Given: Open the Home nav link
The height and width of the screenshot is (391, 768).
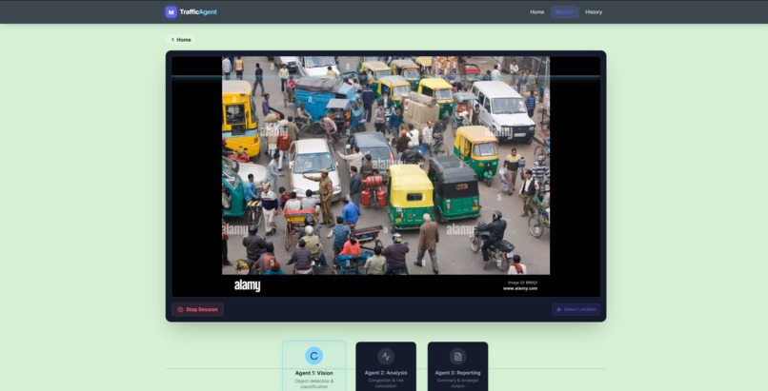Looking at the screenshot, I should (x=536, y=12).
